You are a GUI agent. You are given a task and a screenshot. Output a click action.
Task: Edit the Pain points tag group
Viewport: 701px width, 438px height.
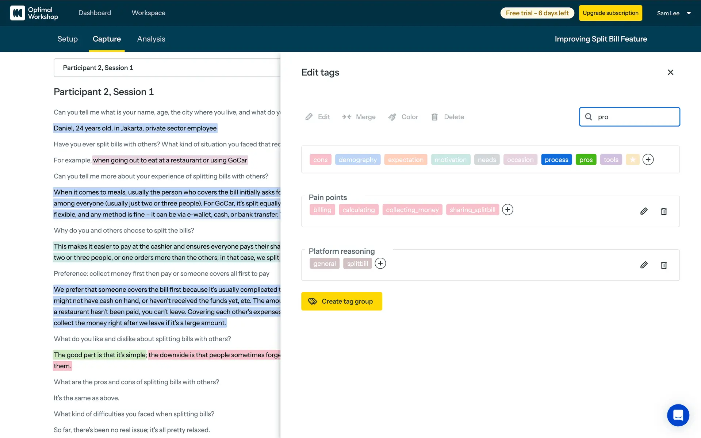tap(644, 211)
